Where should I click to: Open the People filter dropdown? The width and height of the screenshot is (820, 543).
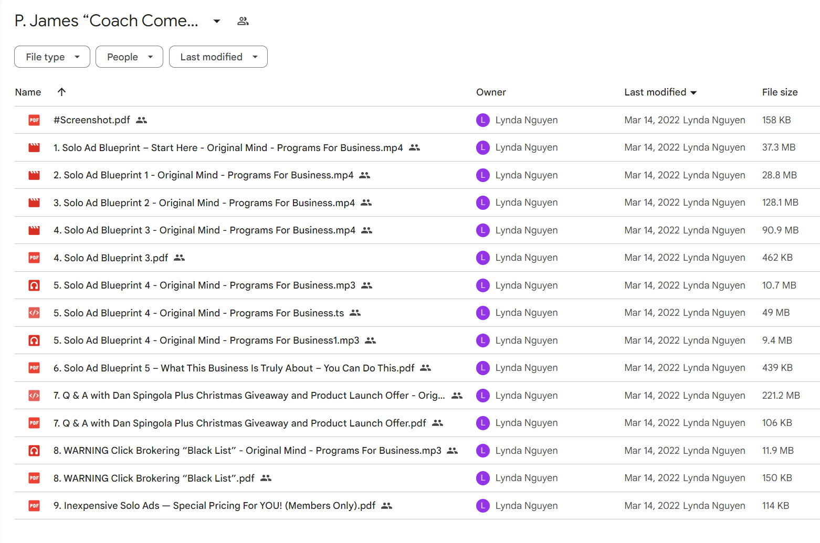pyautogui.click(x=129, y=57)
